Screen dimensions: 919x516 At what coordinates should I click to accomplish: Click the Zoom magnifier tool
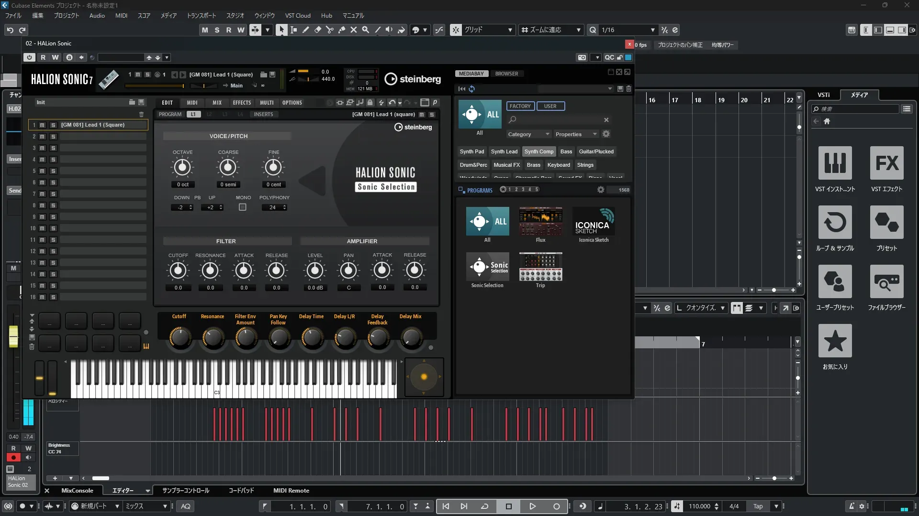click(365, 30)
